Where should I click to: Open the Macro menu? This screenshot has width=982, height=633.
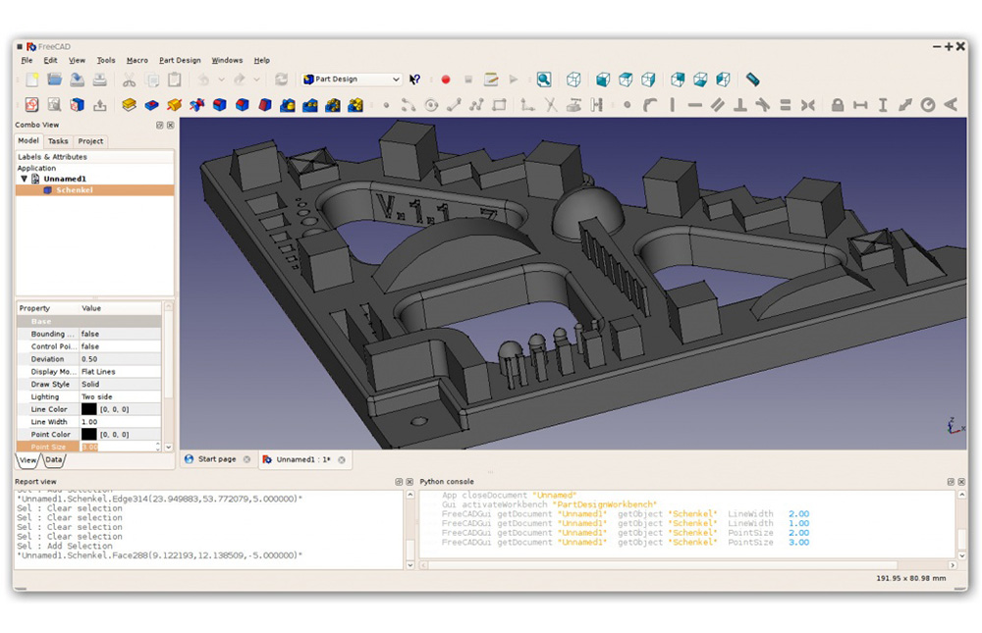click(137, 60)
